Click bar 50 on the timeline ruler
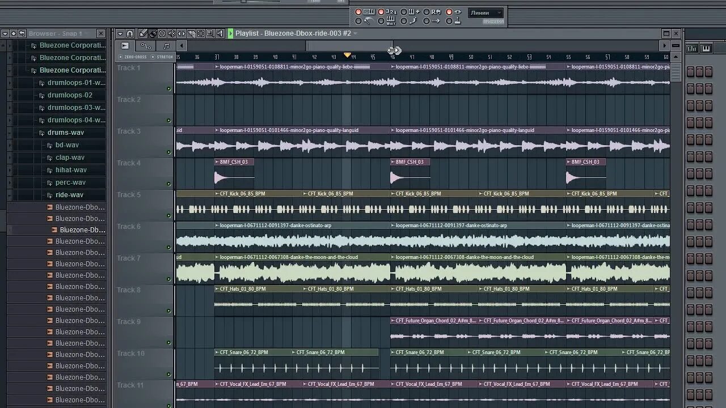The height and width of the screenshot is (408, 726). tap(470, 57)
